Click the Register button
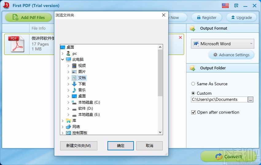 tap(207, 17)
